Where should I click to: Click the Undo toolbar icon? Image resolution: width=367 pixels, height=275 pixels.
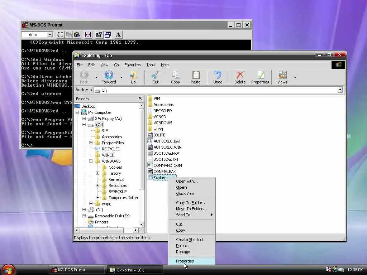218,75
